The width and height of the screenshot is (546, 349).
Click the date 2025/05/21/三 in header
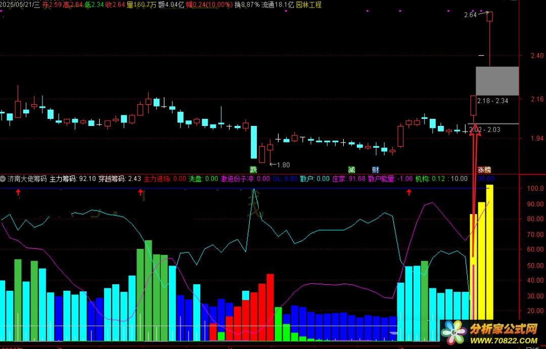tap(20, 5)
